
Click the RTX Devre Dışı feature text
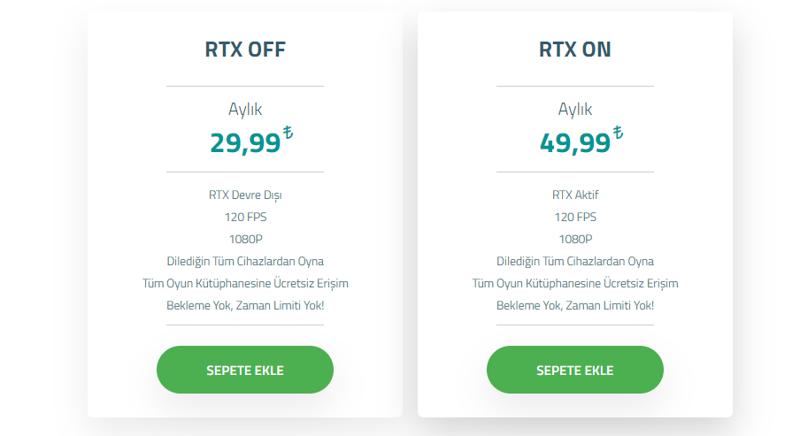245,195
